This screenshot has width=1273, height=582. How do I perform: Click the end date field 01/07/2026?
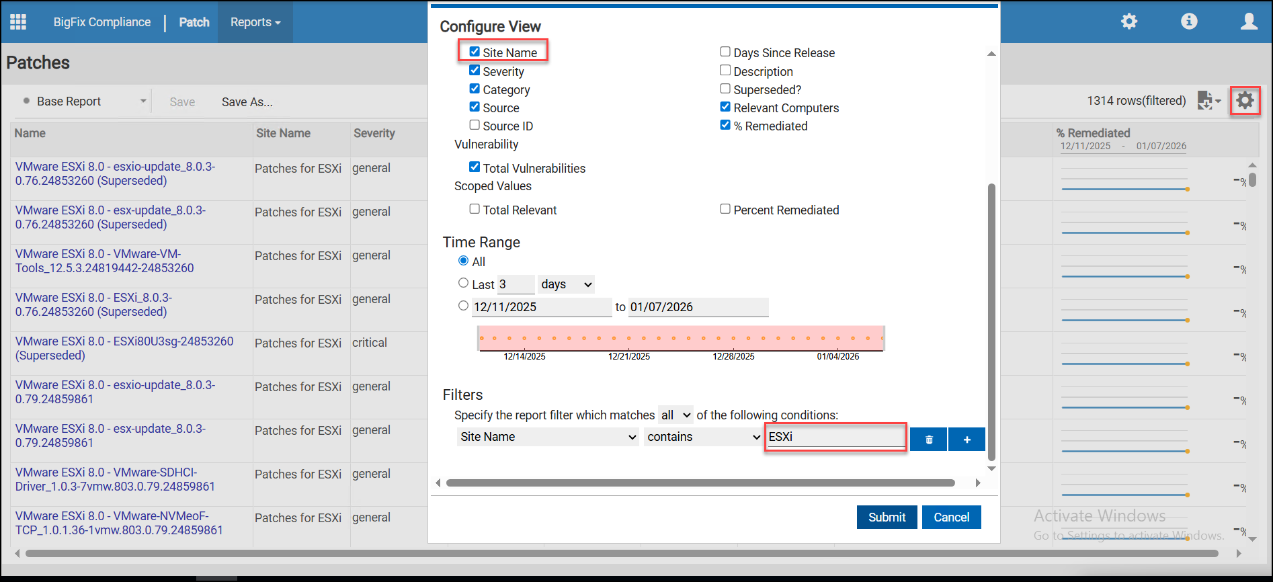[698, 307]
